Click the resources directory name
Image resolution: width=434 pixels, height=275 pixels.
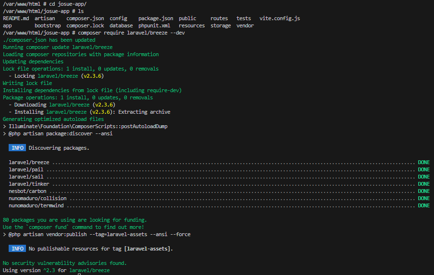click(192, 26)
